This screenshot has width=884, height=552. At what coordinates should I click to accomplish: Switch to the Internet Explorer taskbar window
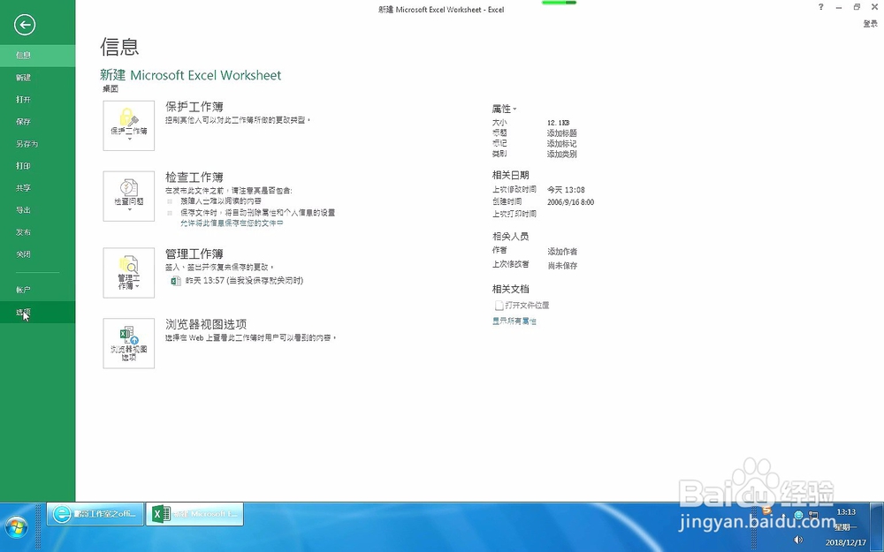pos(95,514)
